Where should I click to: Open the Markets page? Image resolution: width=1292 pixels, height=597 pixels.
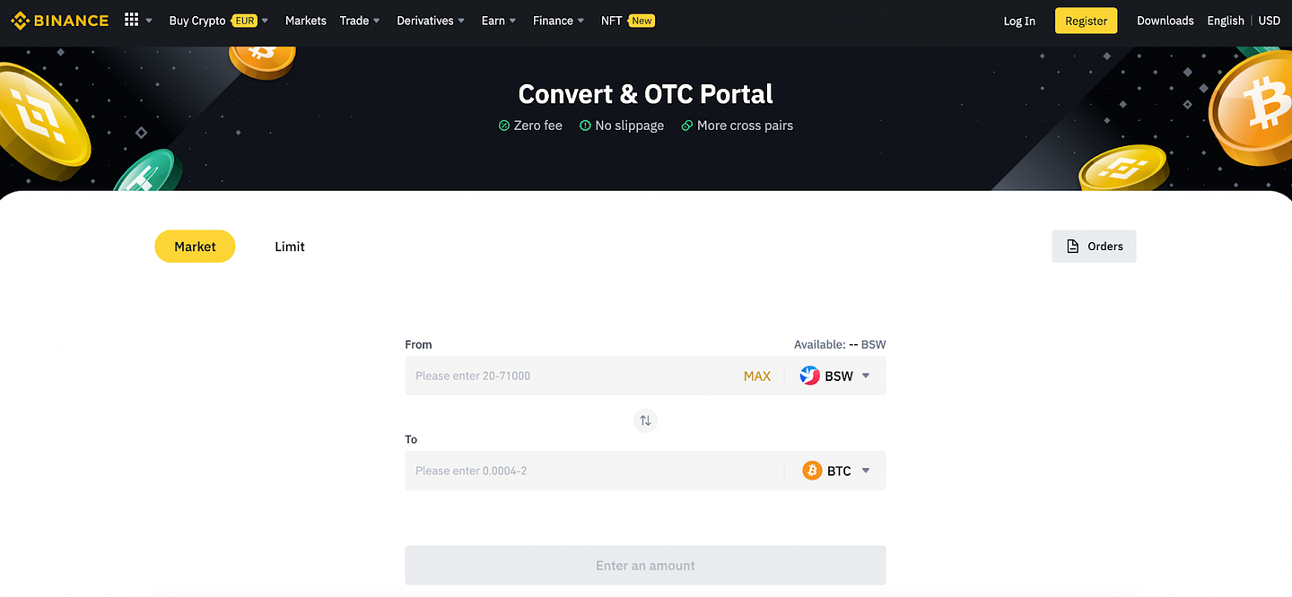pyautogui.click(x=306, y=21)
